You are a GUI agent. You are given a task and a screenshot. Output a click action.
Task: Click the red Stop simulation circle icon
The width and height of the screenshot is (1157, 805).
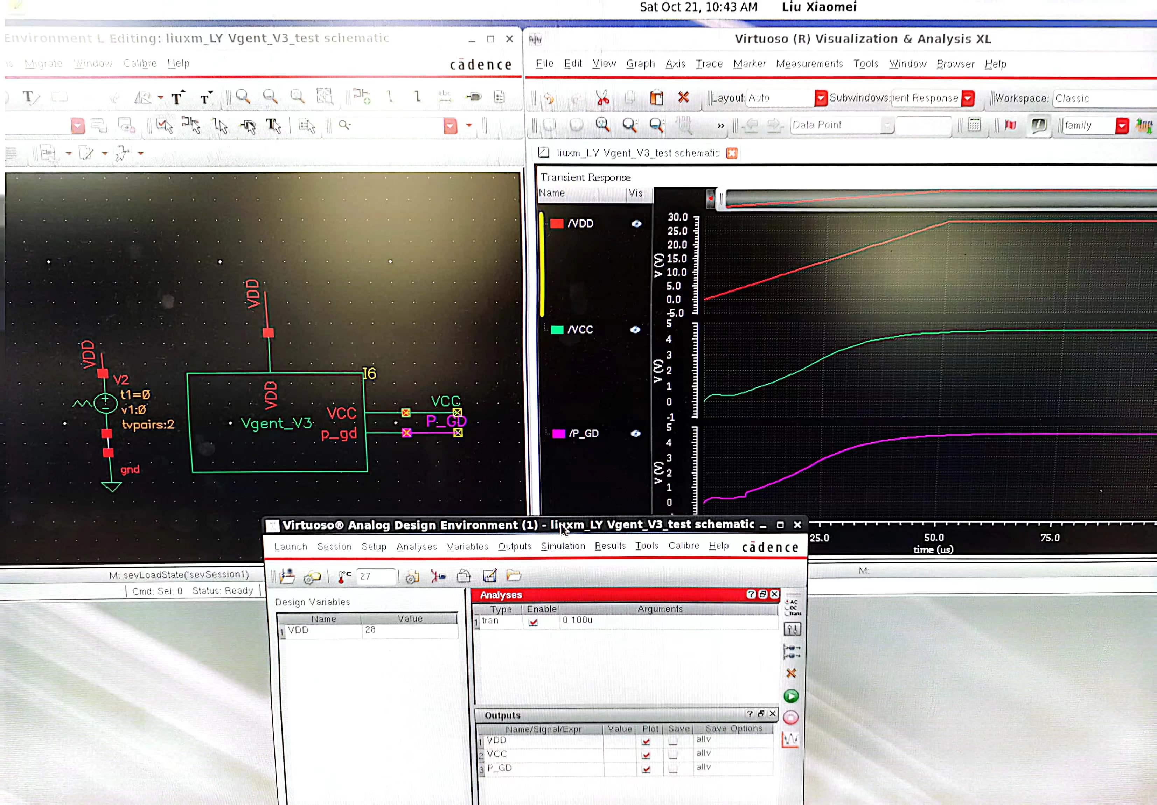coord(791,717)
